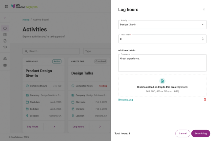The image size is (214, 141).
Task: Open the Activity dropdown
Action: tap(162, 24)
